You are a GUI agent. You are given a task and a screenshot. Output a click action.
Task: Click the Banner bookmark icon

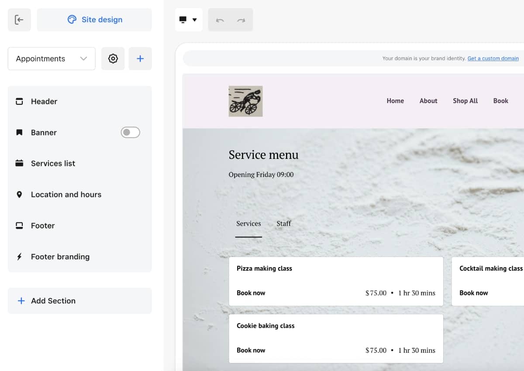pyautogui.click(x=19, y=132)
